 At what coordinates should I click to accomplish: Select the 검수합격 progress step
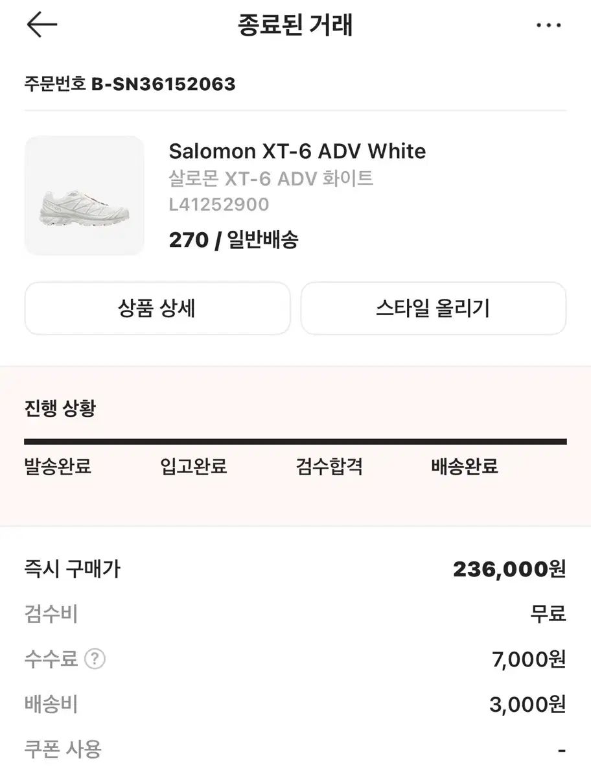(x=329, y=466)
